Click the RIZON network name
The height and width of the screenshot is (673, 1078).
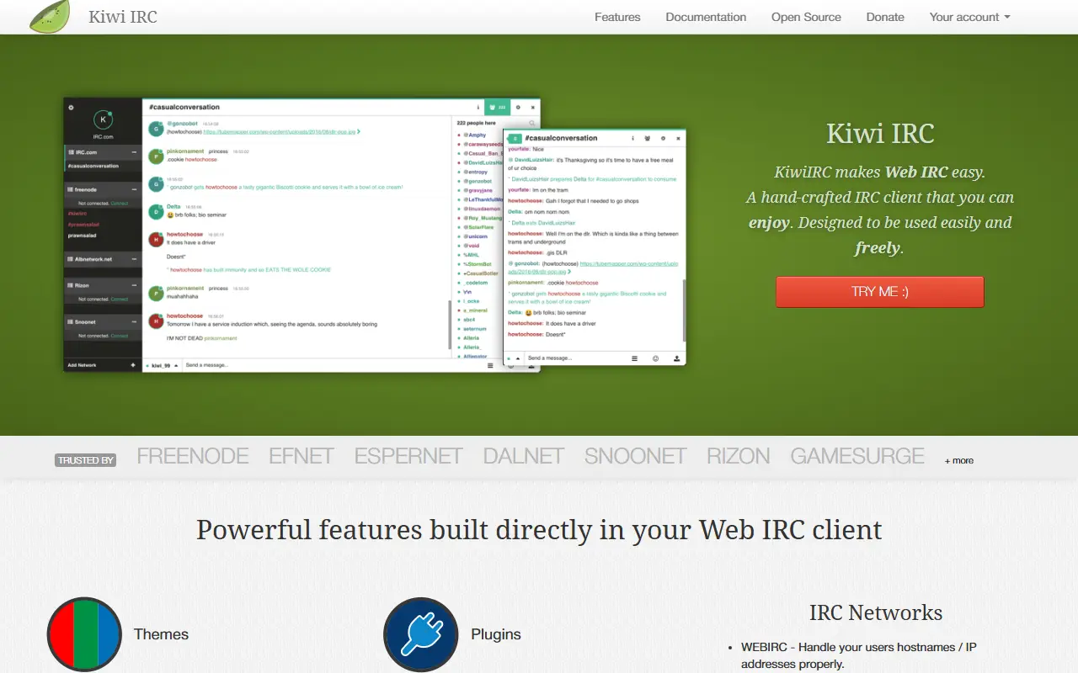click(x=739, y=456)
